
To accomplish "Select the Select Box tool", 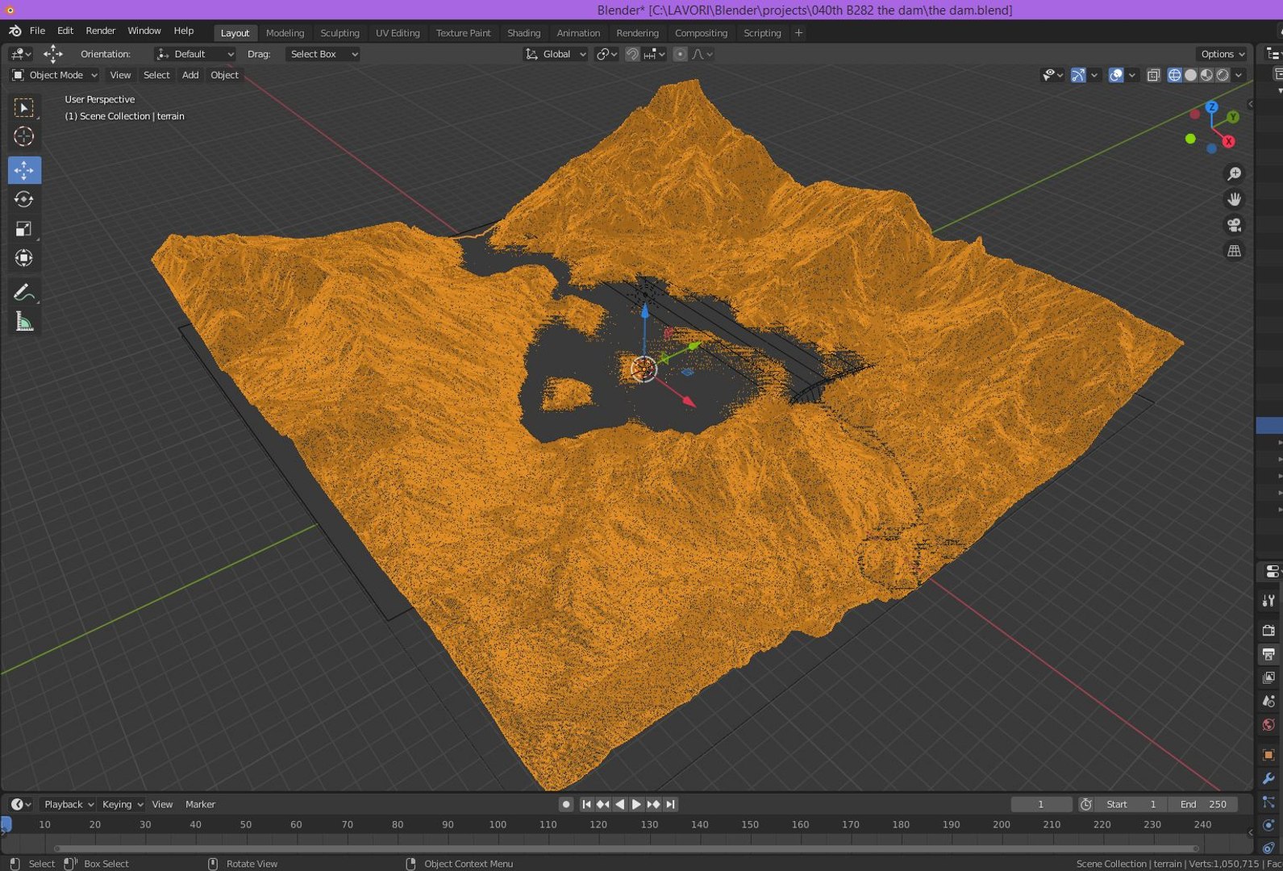I will tap(24, 107).
